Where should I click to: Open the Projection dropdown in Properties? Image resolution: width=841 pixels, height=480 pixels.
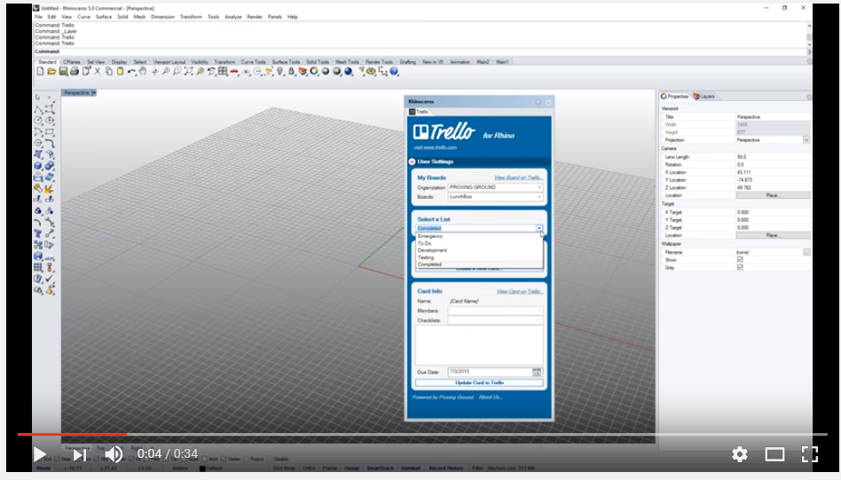(x=806, y=140)
